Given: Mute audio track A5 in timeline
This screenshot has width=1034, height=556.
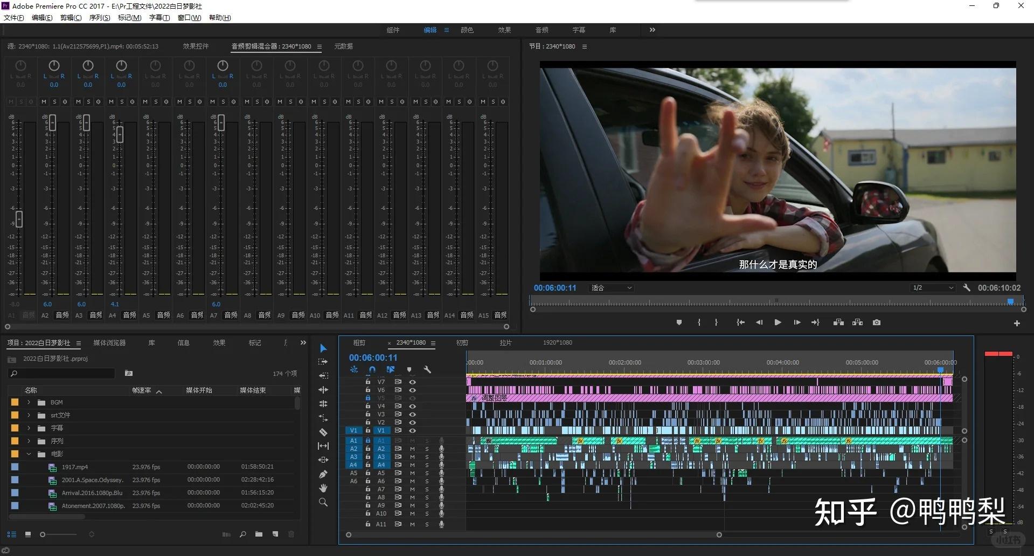Looking at the screenshot, I should [x=412, y=473].
